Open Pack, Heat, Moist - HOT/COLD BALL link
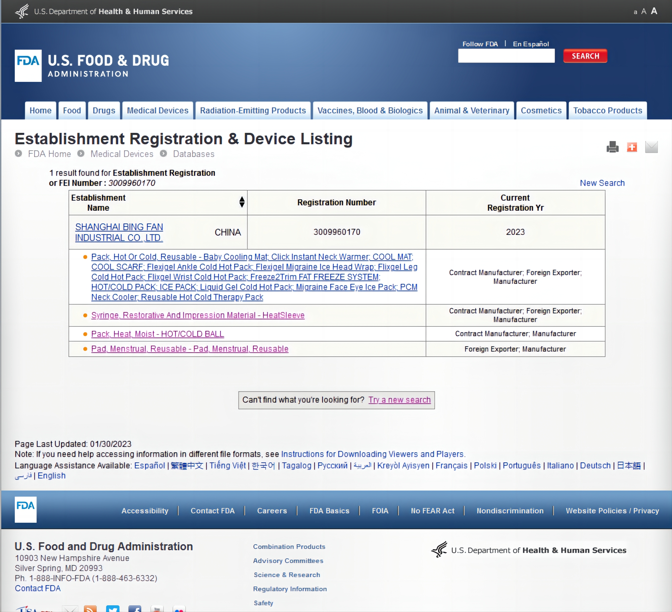The height and width of the screenshot is (612, 672). point(157,334)
